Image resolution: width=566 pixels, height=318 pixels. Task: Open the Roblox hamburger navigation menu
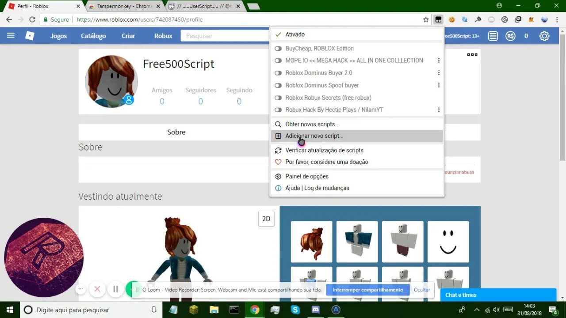pyautogui.click(x=11, y=35)
